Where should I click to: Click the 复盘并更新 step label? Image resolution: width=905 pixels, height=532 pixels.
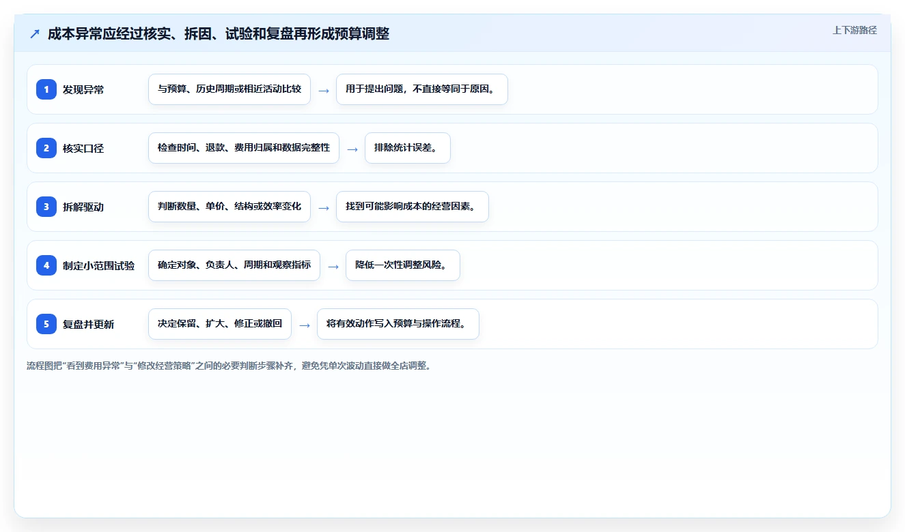pyautogui.click(x=88, y=324)
